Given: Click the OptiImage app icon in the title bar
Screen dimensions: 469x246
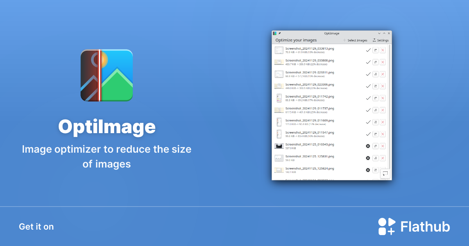Looking at the screenshot, I should [274, 33].
